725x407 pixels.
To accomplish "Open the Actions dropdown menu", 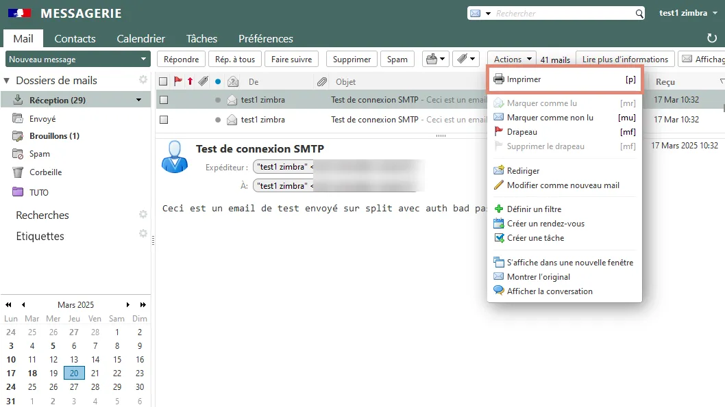I will (512, 59).
